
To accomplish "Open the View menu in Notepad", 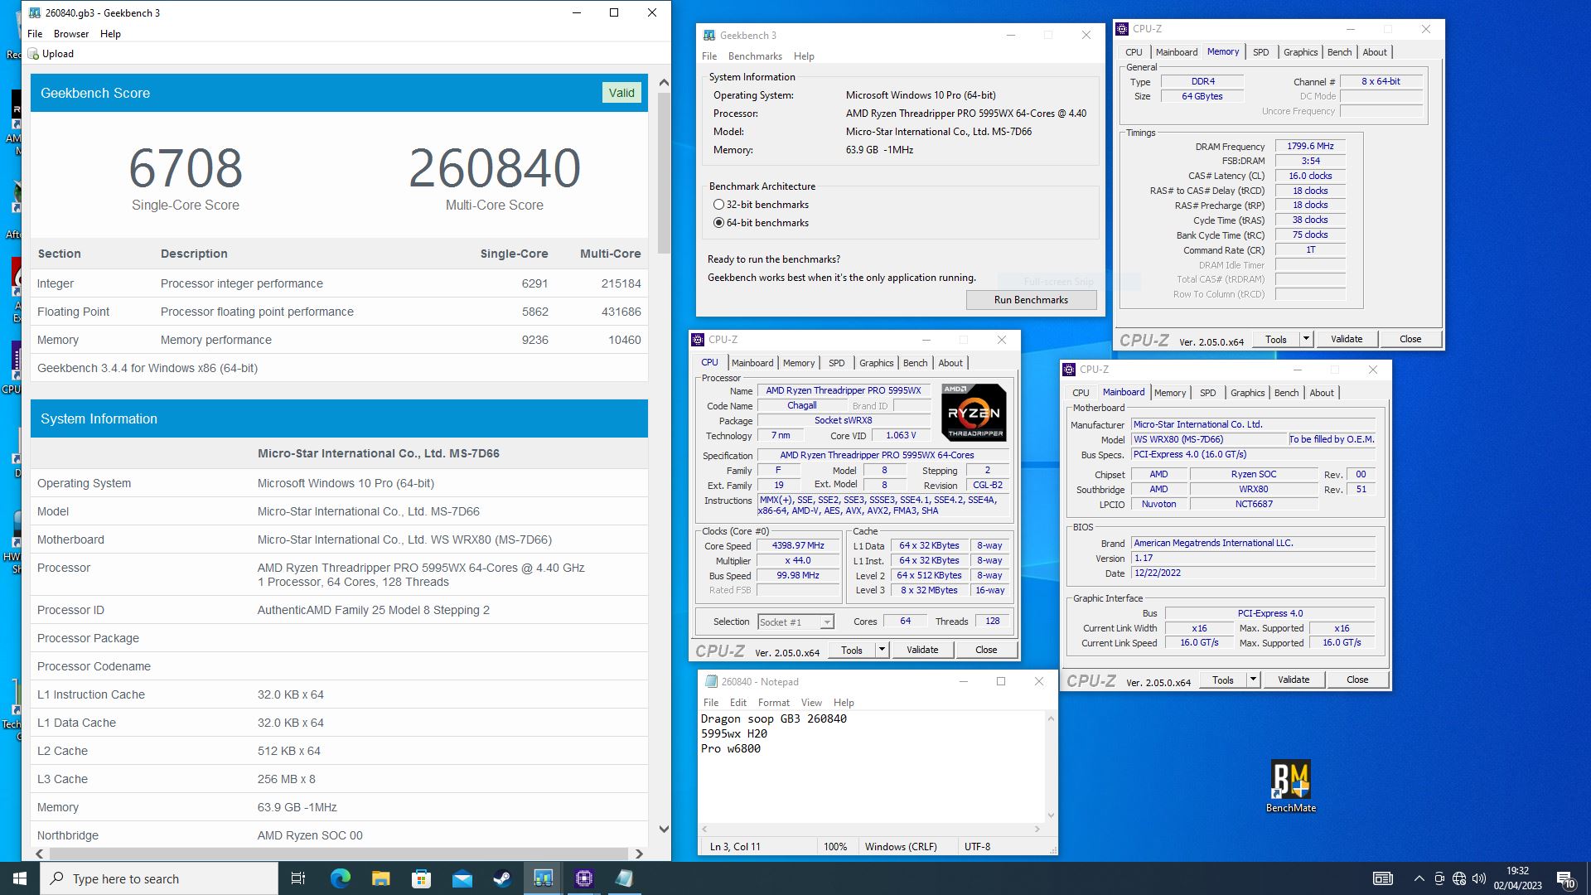I will (x=811, y=703).
